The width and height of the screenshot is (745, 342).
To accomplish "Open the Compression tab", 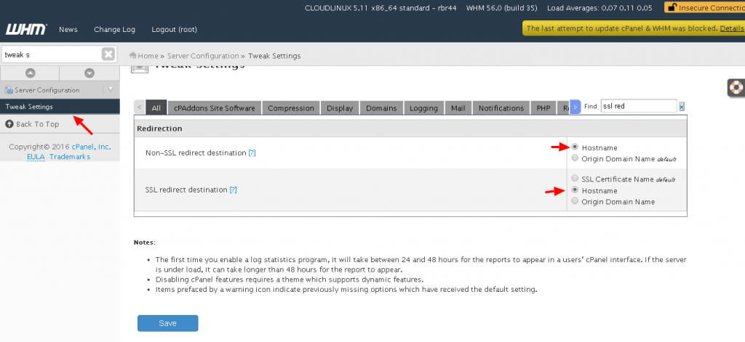I will [x=291, y=107].
